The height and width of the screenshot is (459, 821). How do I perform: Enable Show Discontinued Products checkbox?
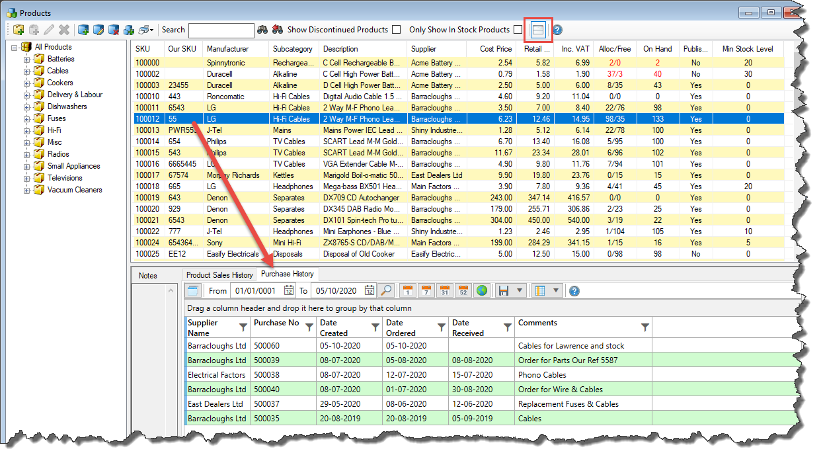point(396,30)
